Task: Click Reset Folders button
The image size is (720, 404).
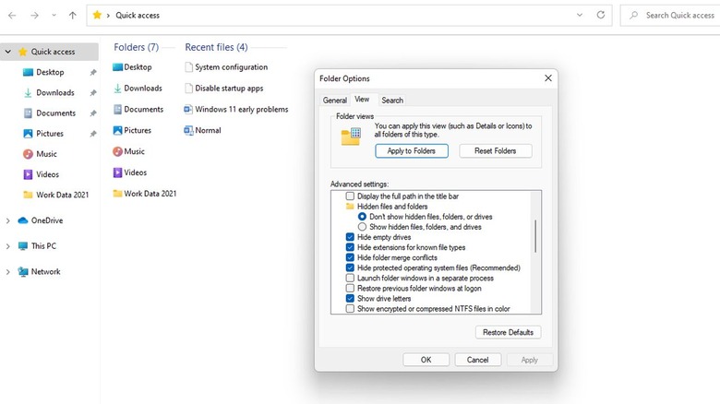Action: [496, 151]
